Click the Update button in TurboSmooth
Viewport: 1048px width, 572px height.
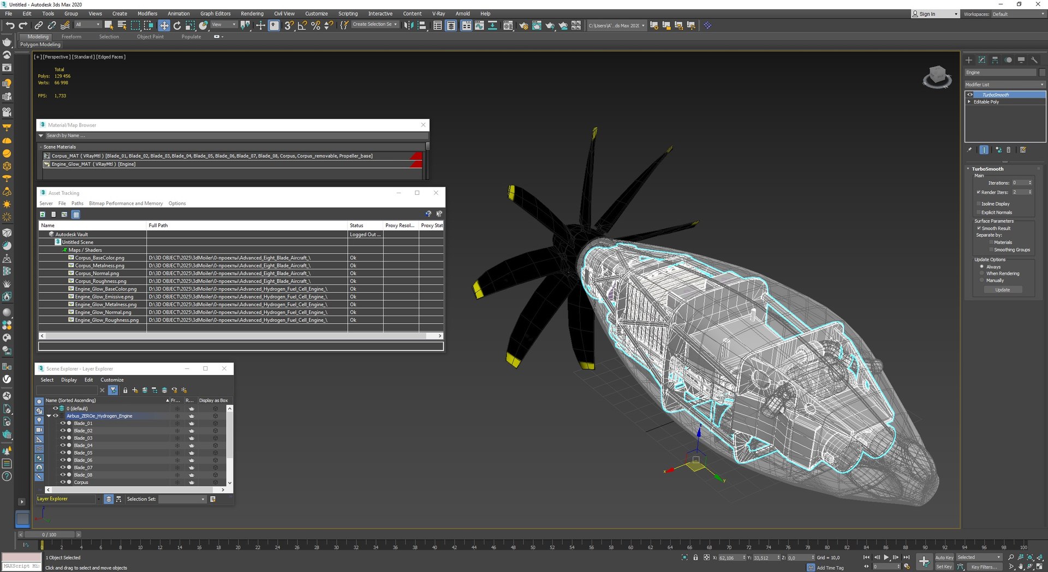pyautogui.click(x=1003, y=290)
